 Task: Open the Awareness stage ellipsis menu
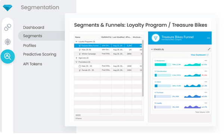tap(206, 61)
